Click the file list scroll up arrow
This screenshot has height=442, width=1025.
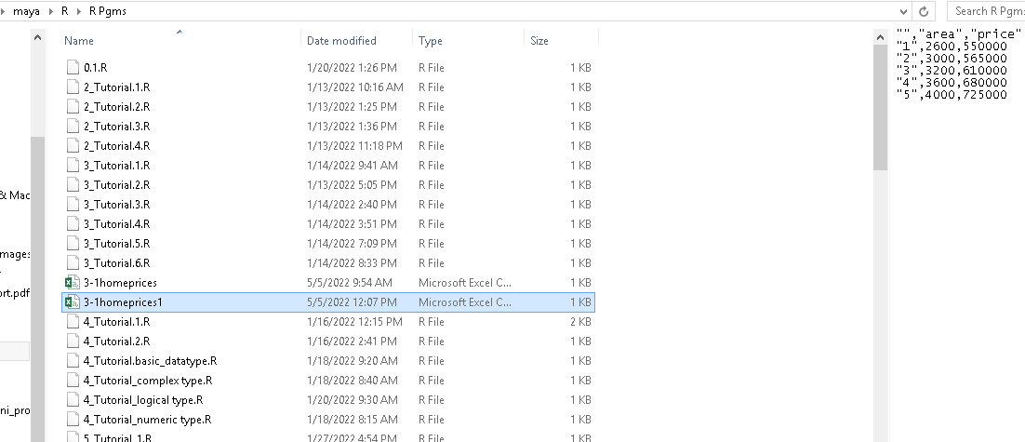pos(880,38)
